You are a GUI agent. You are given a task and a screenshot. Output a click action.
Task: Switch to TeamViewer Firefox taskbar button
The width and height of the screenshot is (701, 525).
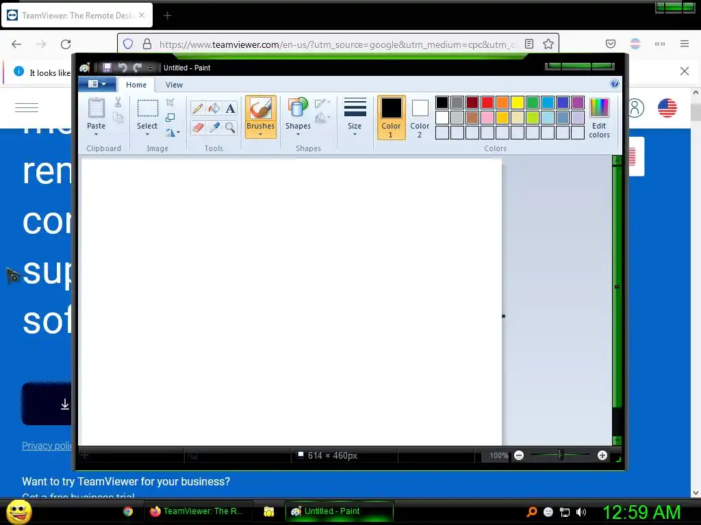click(198, 511)
